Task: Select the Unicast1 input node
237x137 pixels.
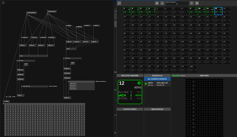Action: click(25, 38)
